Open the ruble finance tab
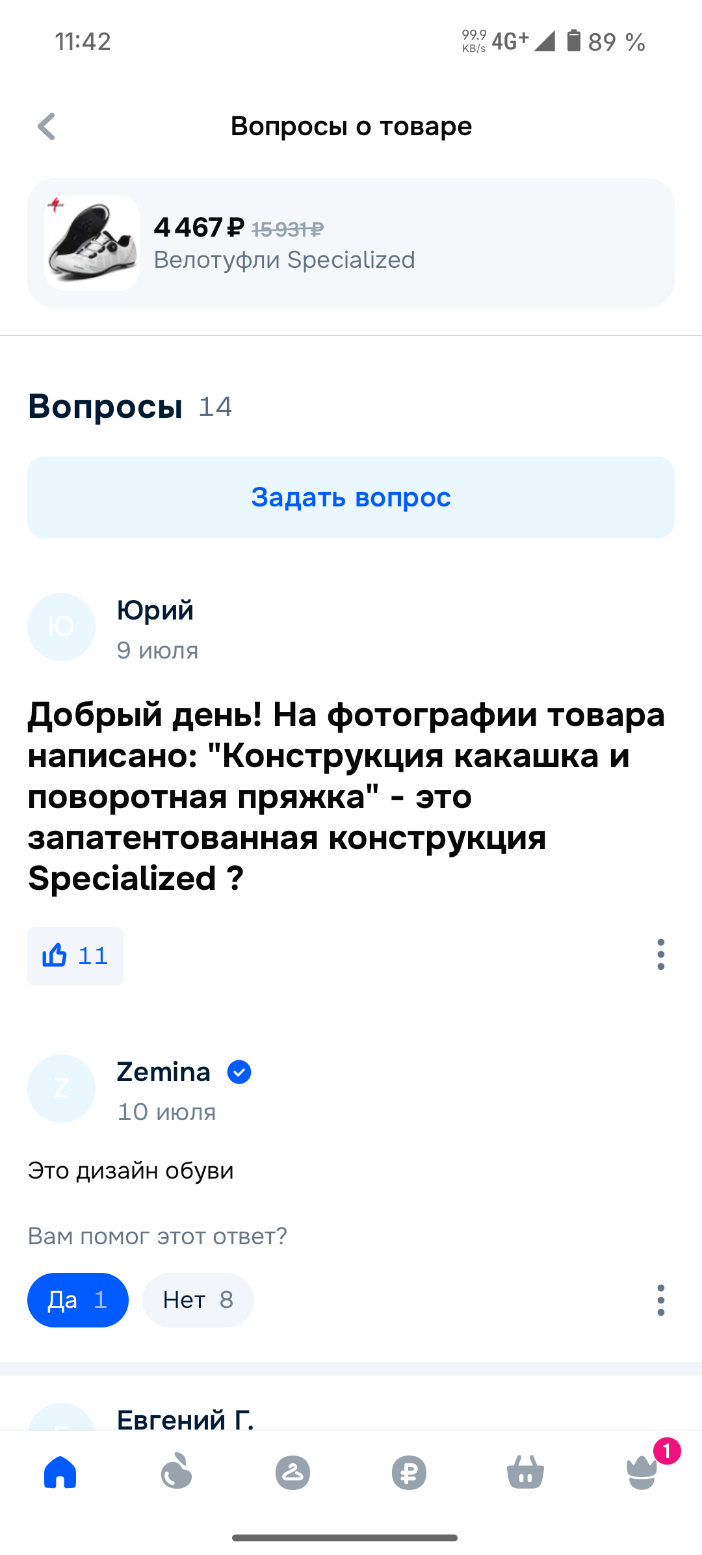This screenshot has height=1555, width=702. (409, 1472)
